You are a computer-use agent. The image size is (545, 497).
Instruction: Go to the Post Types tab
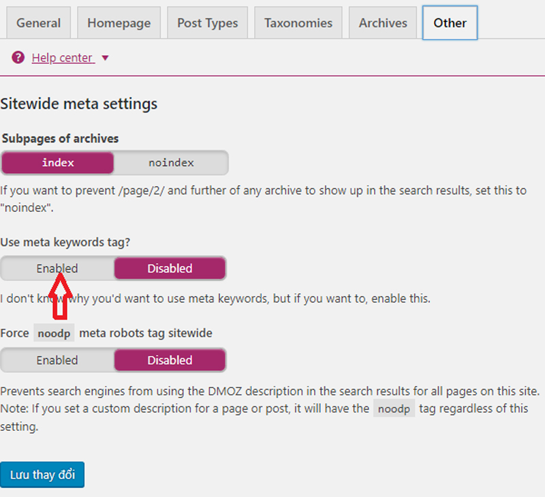pyautogui.click(x=207, y=23)
